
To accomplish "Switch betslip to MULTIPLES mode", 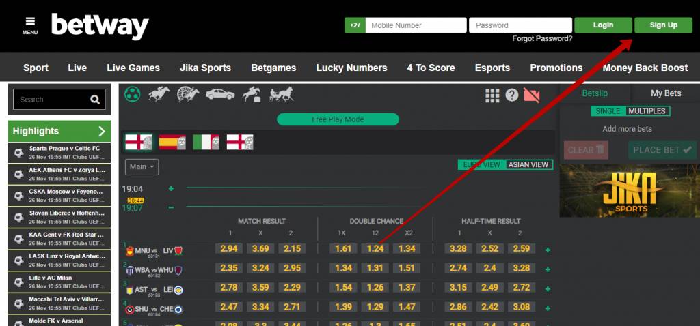I will coord(647,111).
